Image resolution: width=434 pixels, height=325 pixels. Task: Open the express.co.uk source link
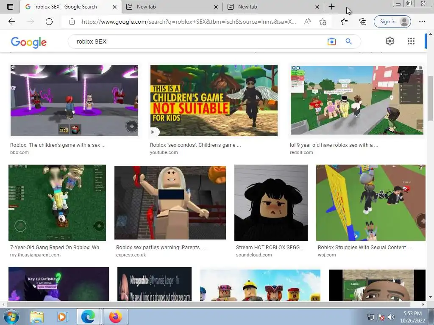click(x=131, y=255)
